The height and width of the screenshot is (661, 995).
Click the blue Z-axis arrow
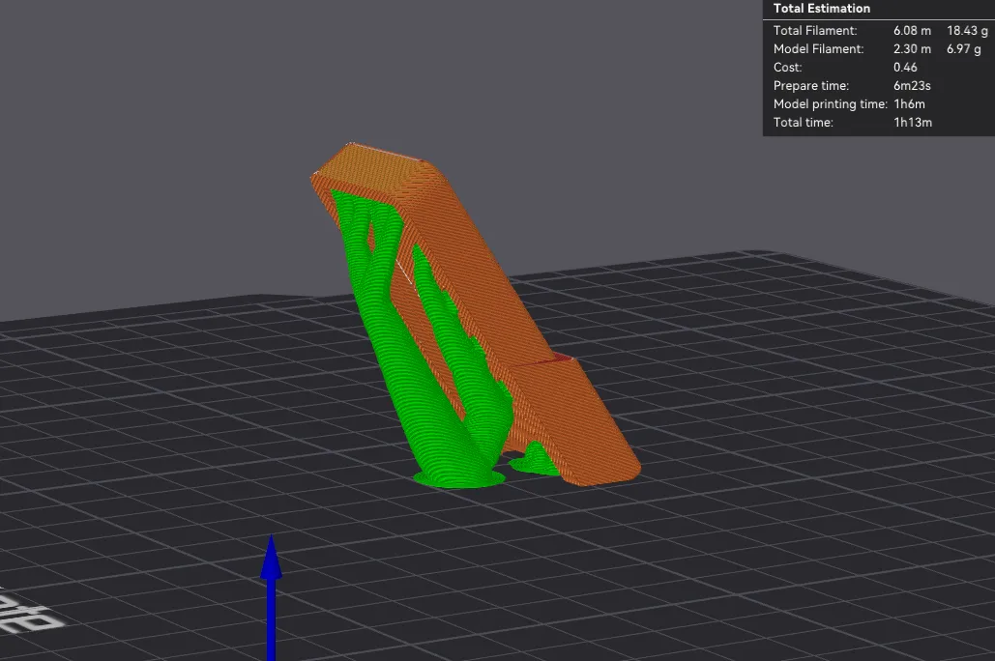coord(271,596)
